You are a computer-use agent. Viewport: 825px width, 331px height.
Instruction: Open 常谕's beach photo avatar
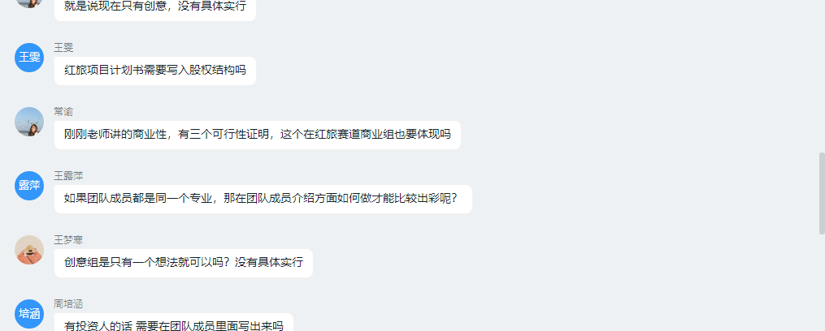click(29, 122)
